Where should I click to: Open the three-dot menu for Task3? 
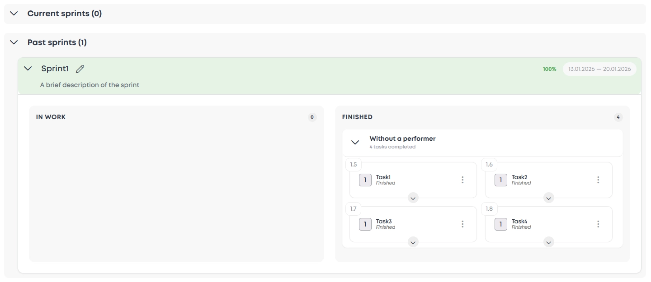pos(462,224)
